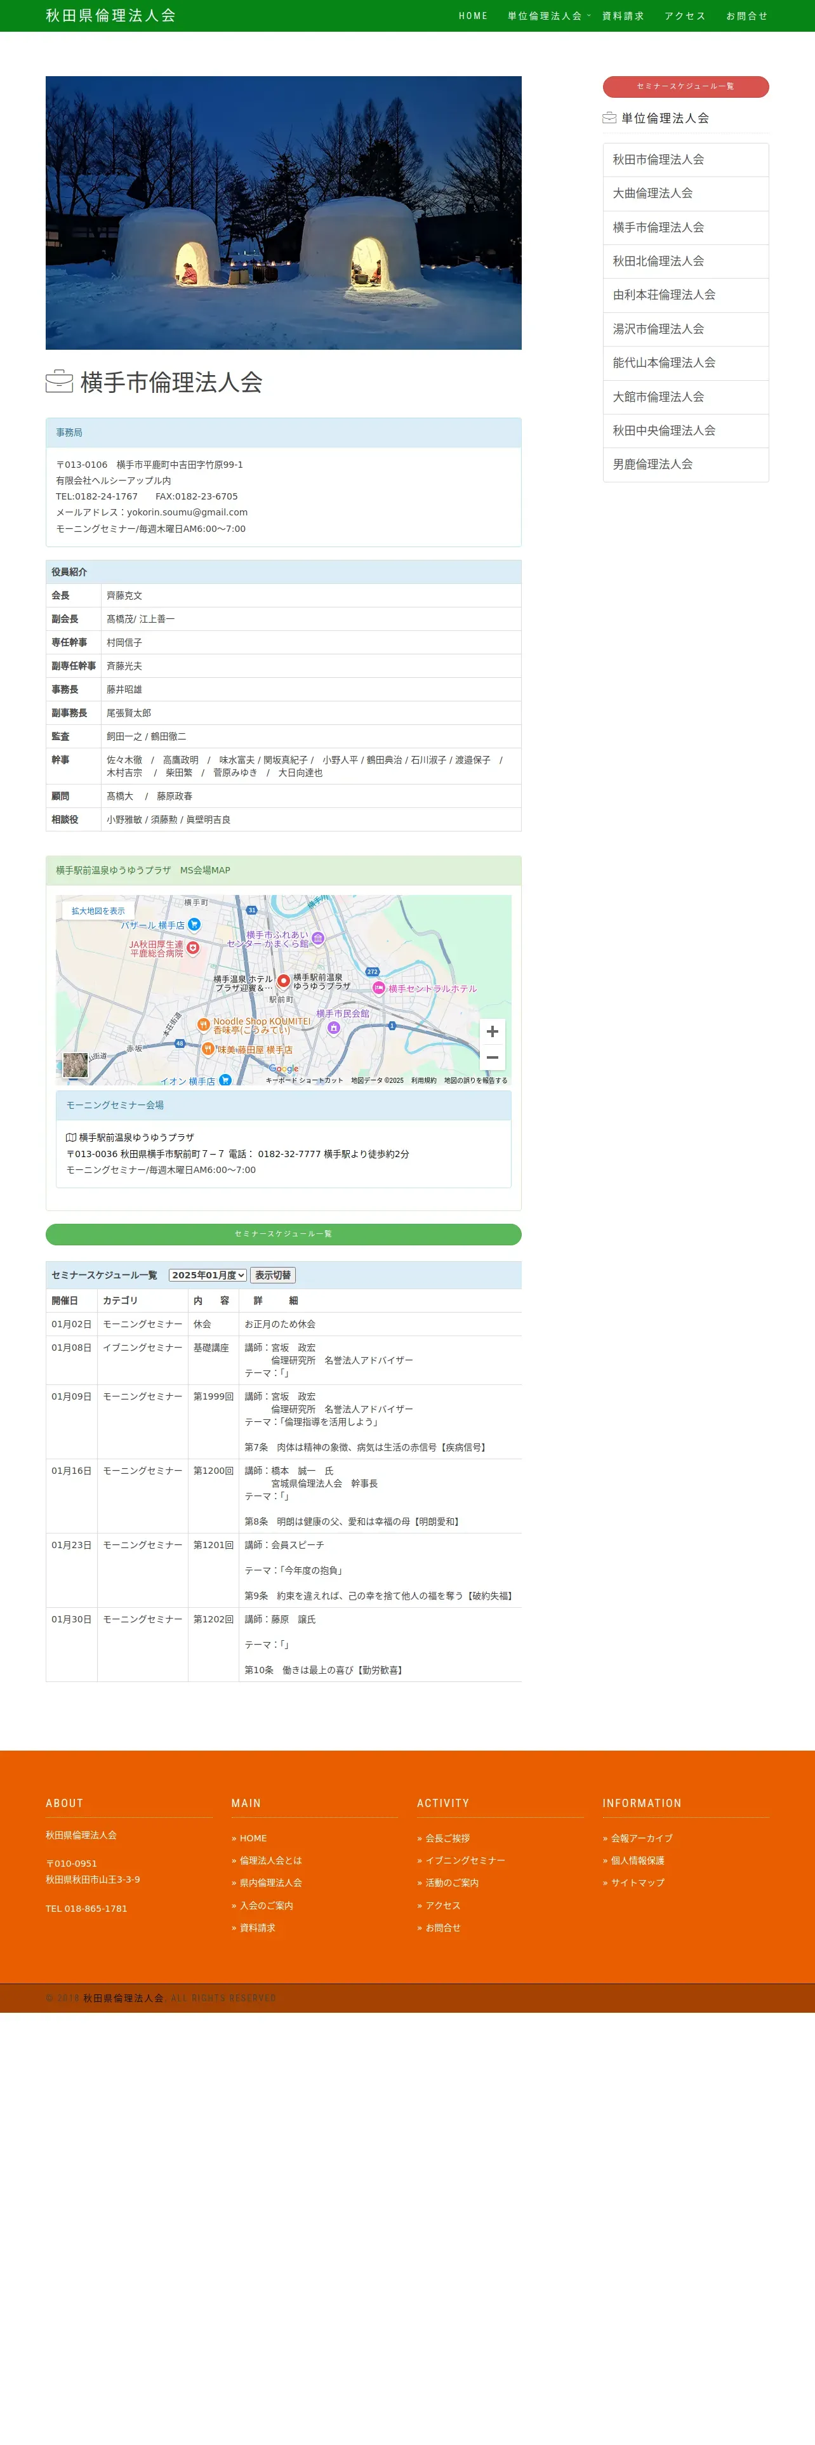
Task: Open 男鹿倫理法人会 in the sidebar list
Action: (685, 464)
